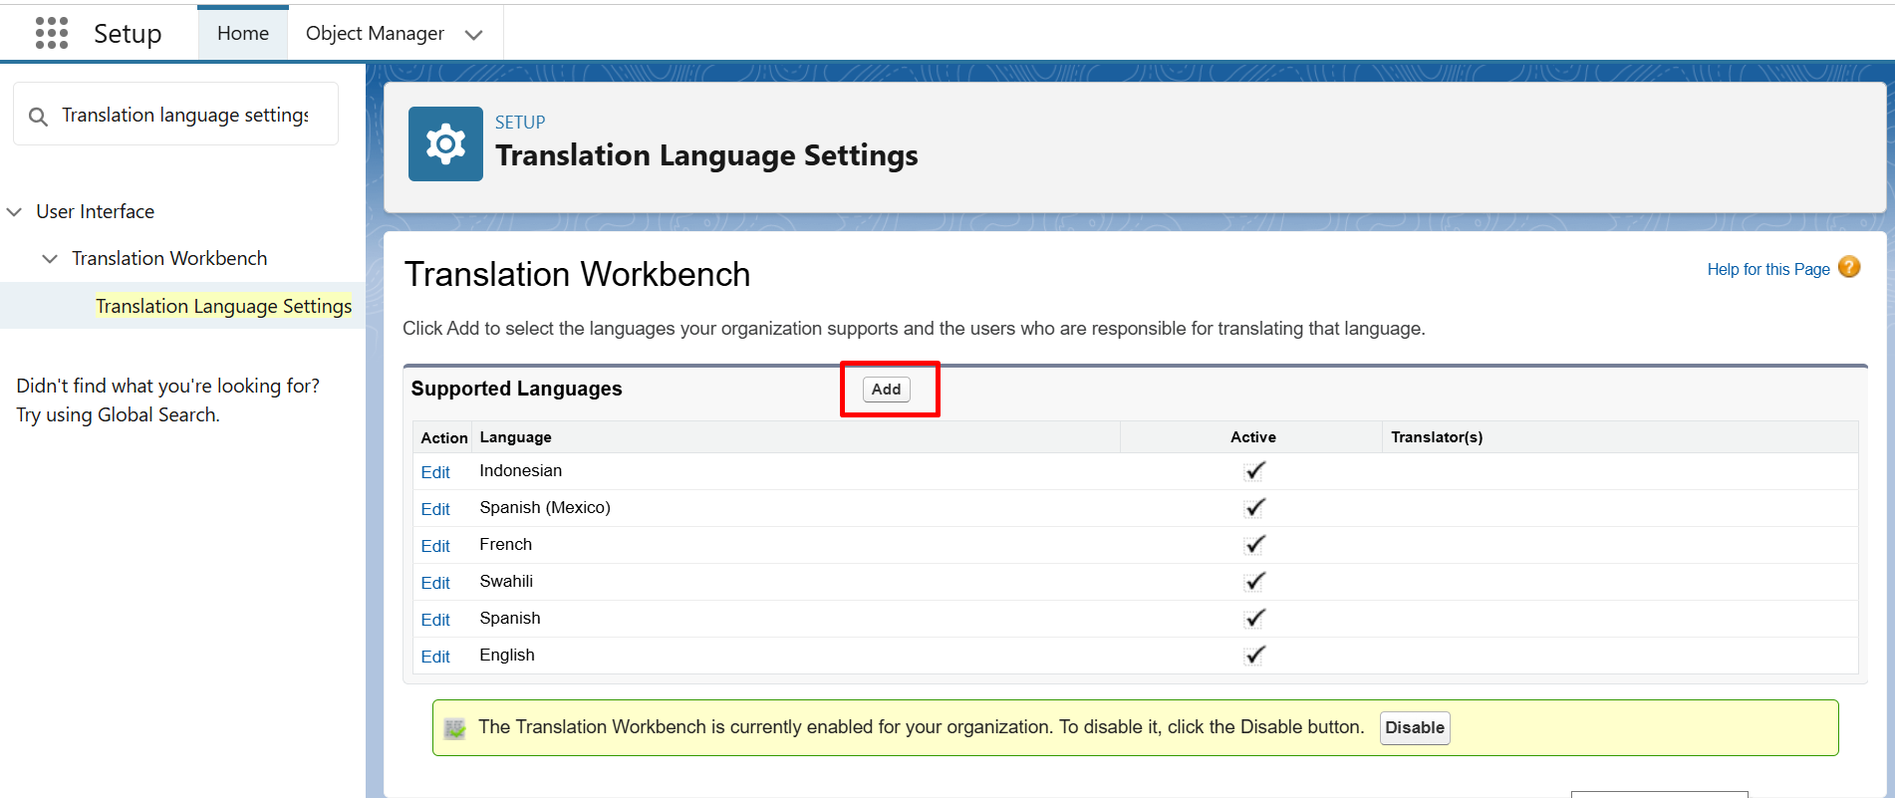1895x798 pixels.
Task: Toggle the Swahili active checkmark
Action: click(1254, 582)
